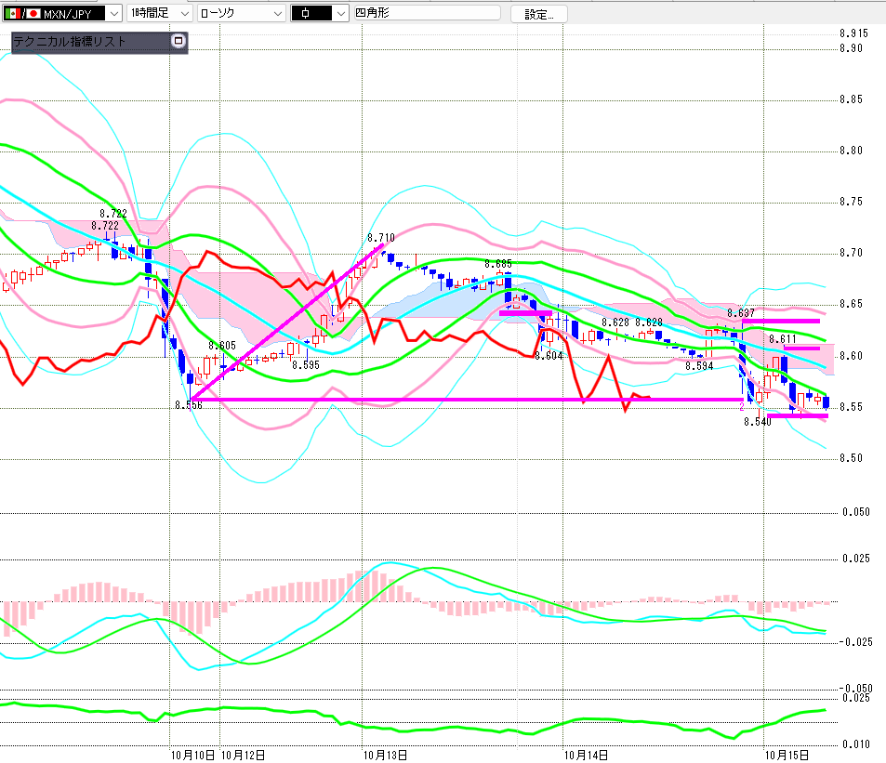
Task: Open the black candlestick style dropdown
Action: click(319, 13)
